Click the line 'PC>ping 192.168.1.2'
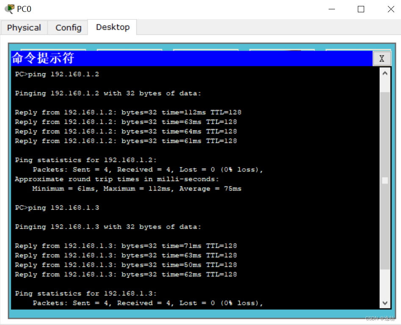The height and width of the screenshot is (325, 401). [57, 74]
